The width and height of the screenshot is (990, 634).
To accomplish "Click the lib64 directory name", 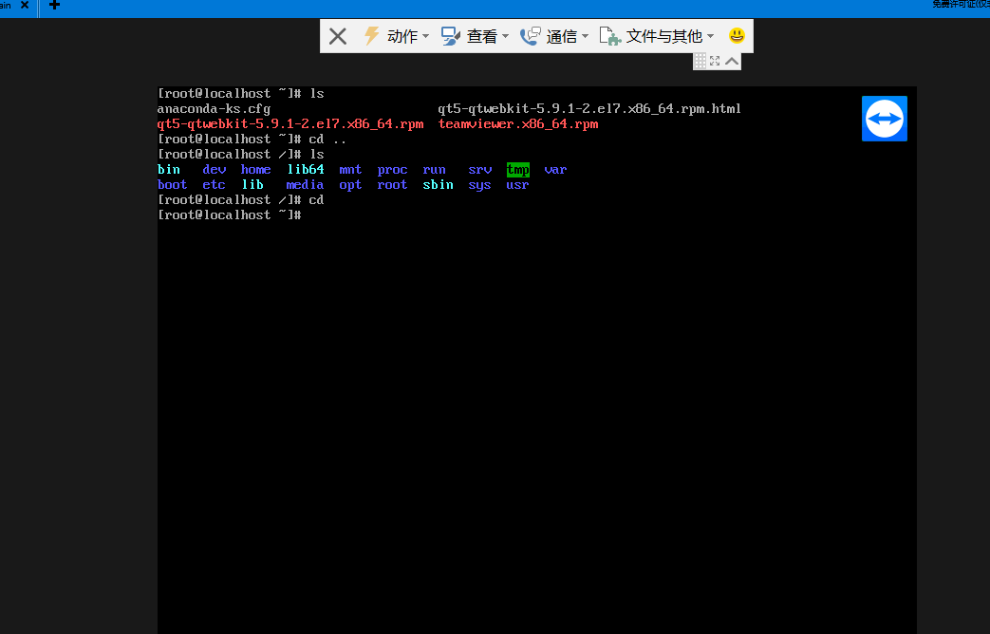I will [306, 169].
